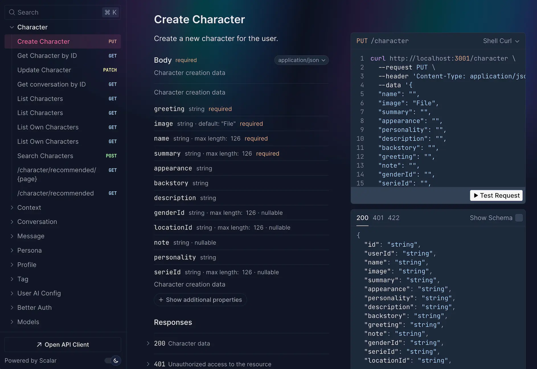Click the play icon on Test Request
Screen dimensions: 537x369
click(476, 195)
